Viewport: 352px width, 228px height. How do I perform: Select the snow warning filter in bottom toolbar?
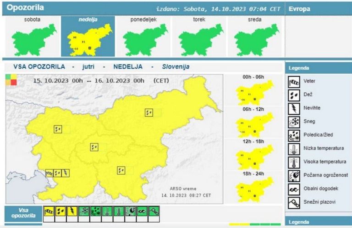[83, 211]
